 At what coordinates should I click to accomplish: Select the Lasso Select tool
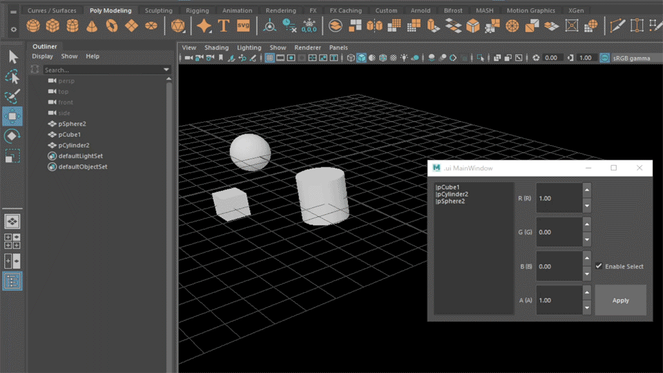(x=12, y=77)
